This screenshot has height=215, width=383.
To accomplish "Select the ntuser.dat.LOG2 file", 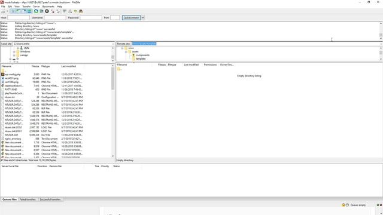I will 13,127.
